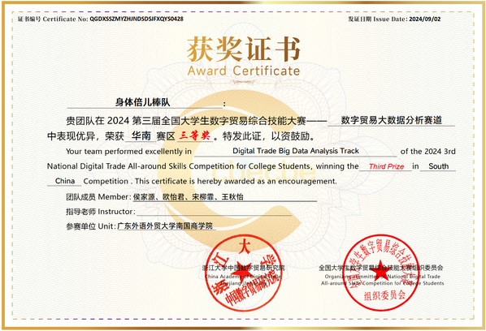Click the issue date 2024/09/02
This screenshot has height=331, width=486.
[424, 19]
